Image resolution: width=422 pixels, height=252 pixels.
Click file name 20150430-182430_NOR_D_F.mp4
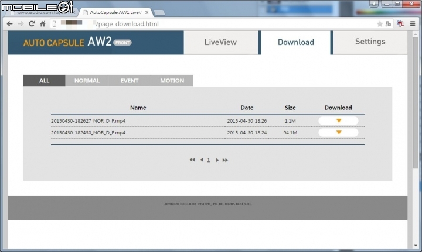(x=88, y=133)
